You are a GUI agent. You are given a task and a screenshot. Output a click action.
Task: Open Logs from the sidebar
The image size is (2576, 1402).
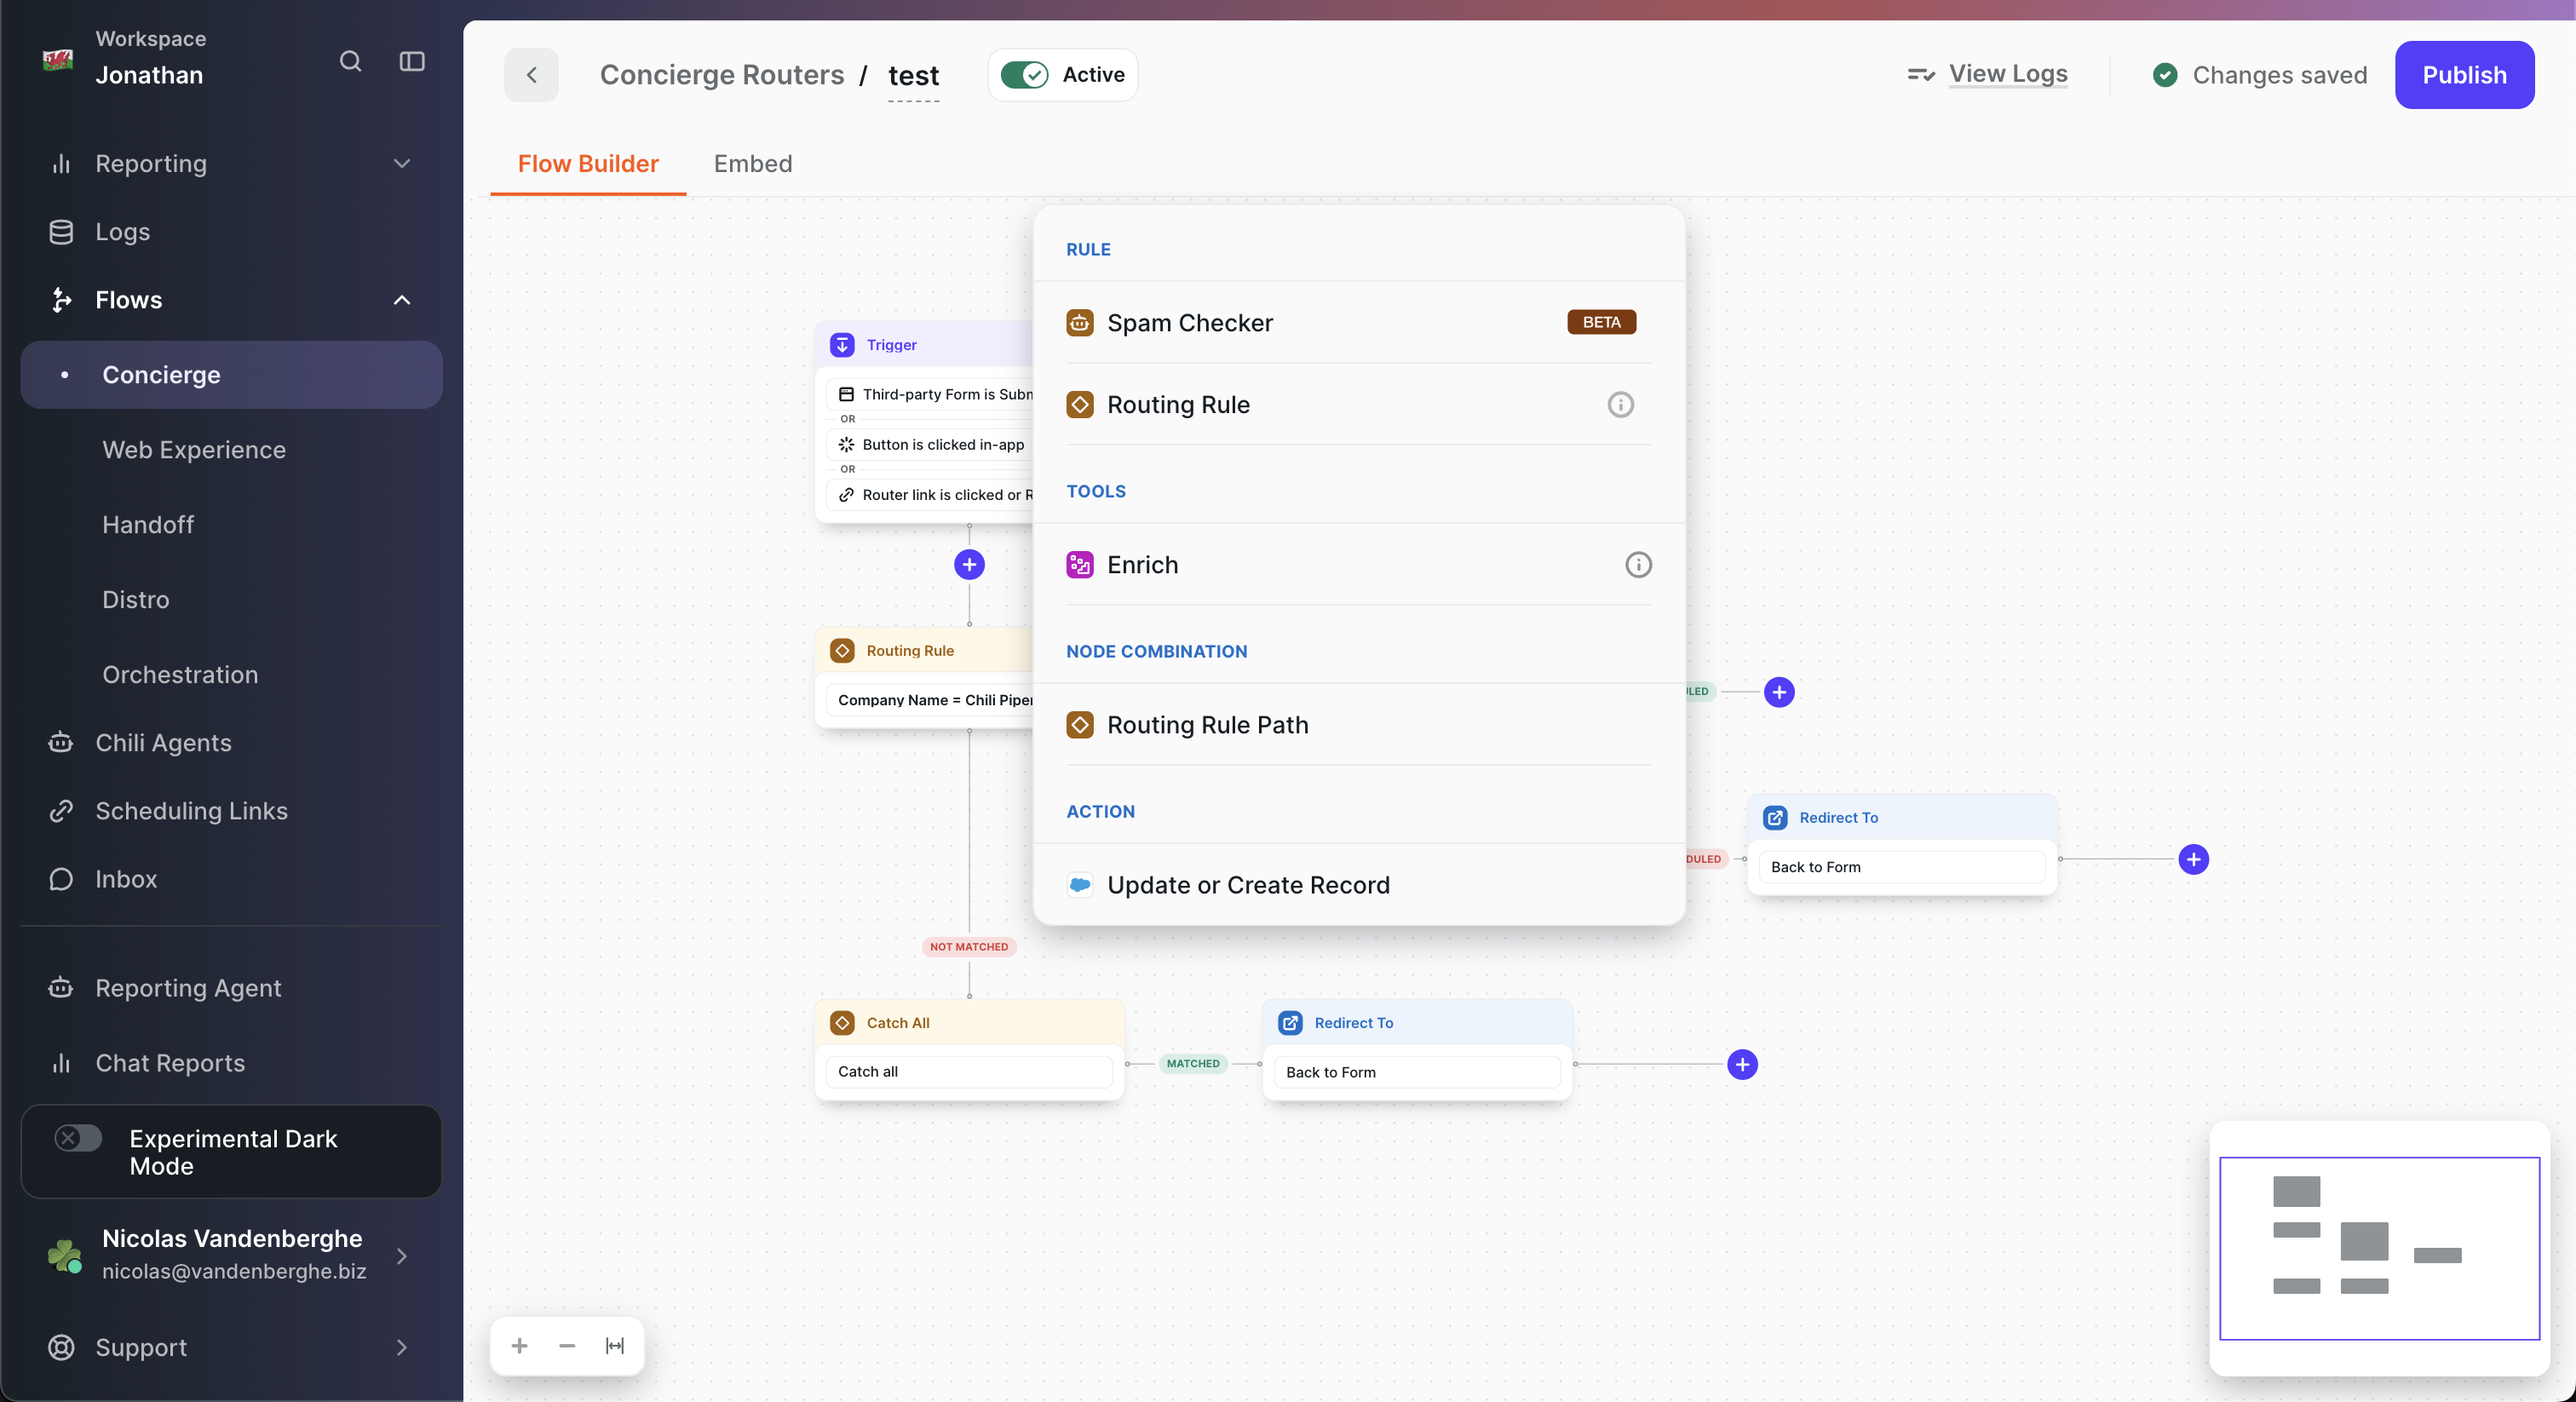[x=123, y=231]
